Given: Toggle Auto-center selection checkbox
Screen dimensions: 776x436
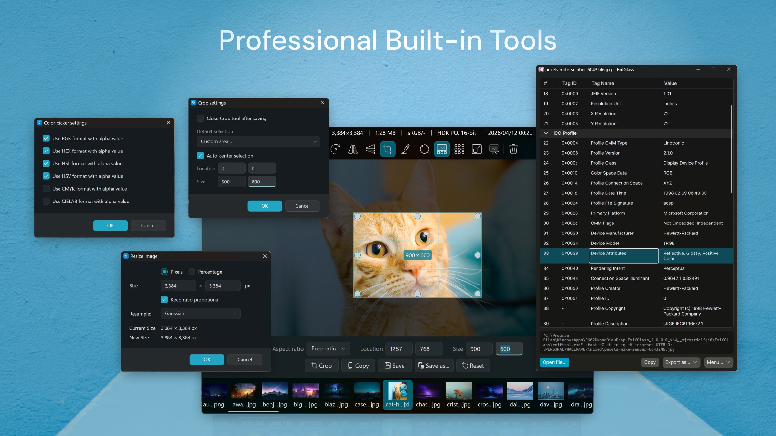Looking at the screenshot, I should click(200, 156).
